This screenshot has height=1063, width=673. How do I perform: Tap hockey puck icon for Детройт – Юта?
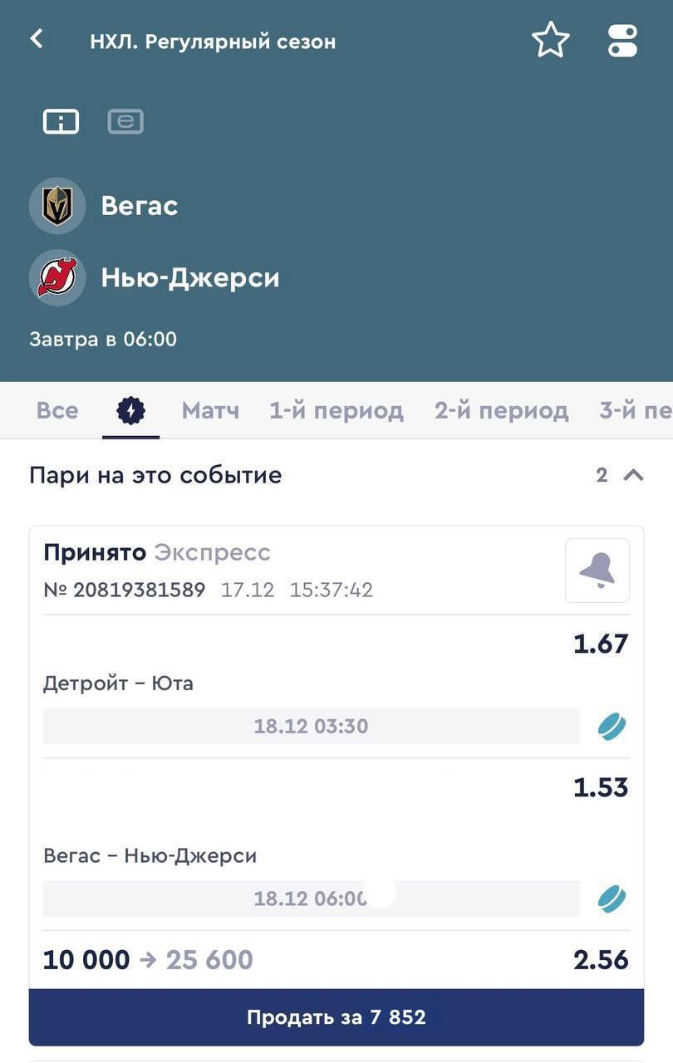tap(612, 727)
